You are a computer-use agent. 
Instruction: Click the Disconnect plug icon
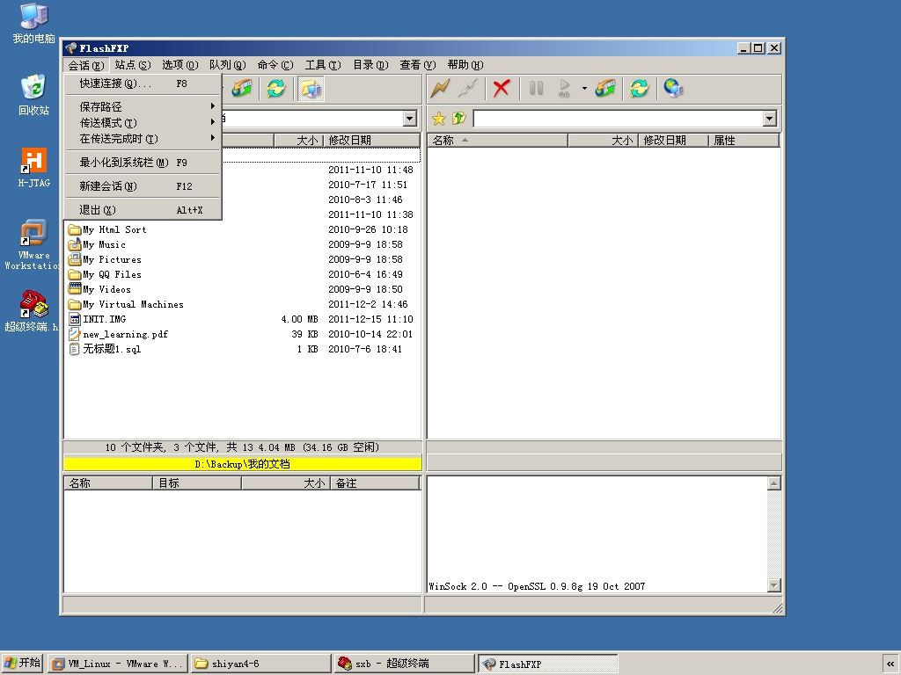point(468,89)
